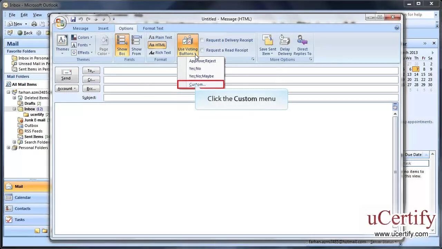The image size is (442, 249).
Task: Click the Cc... address button
Action: tap(91, 80)
